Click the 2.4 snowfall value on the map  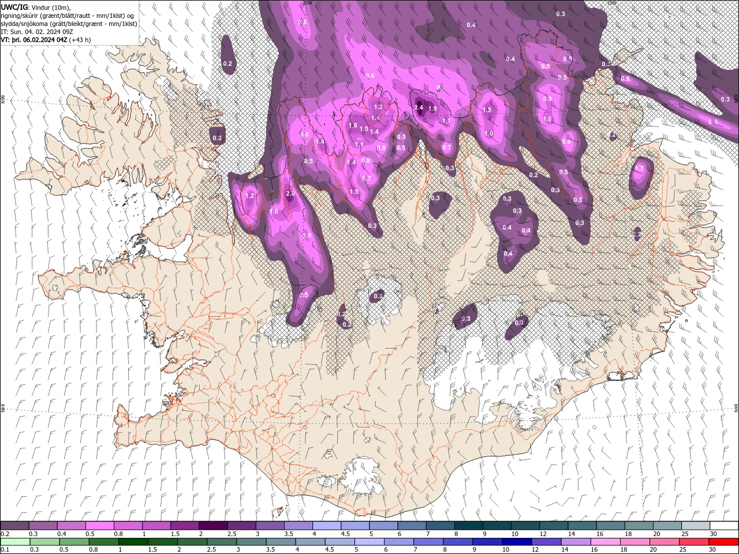pyautogui.click(x=420, y=107)
